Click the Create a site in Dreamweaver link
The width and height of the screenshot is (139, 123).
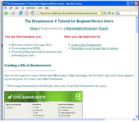(86, 45)
